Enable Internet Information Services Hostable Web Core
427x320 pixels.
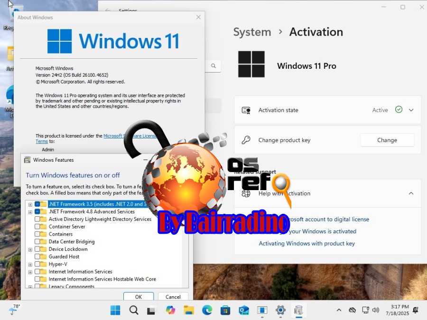click(37, 279)
